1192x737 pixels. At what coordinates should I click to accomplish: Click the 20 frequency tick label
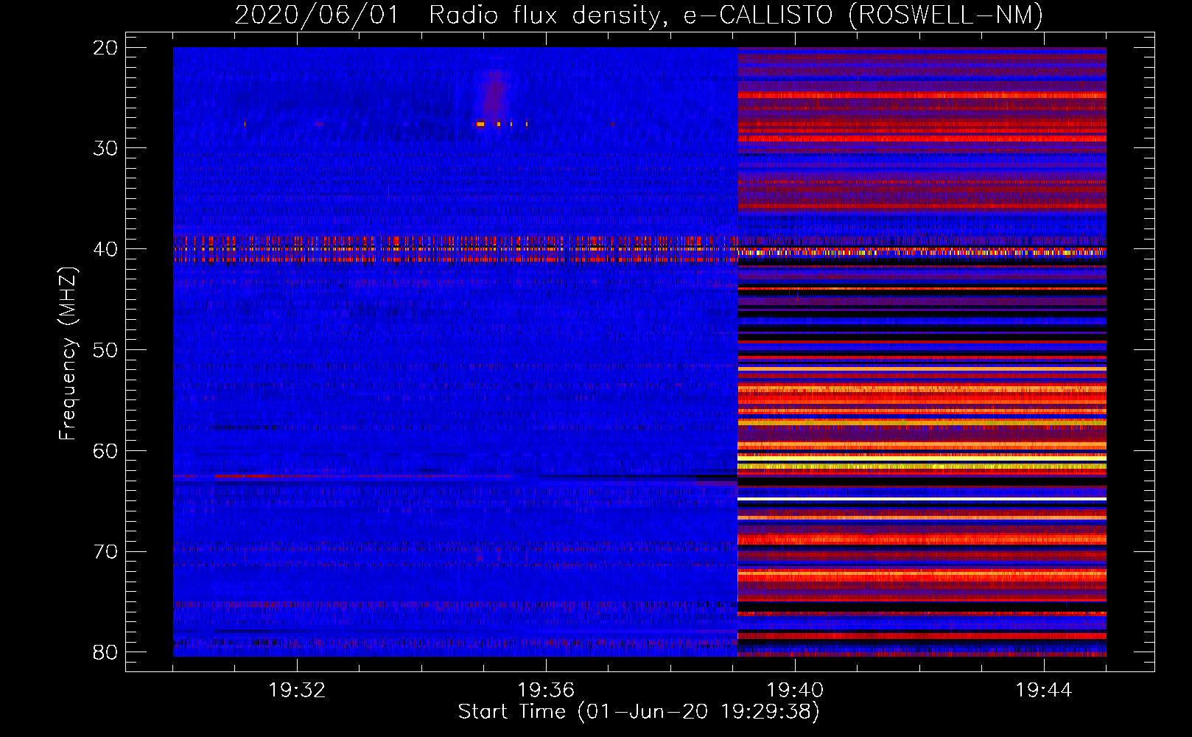[x=106, y=48]
